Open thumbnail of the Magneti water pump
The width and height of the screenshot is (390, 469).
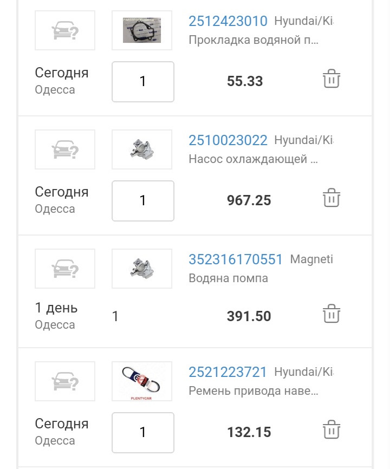pyautogui.click(x=142, y=269)
